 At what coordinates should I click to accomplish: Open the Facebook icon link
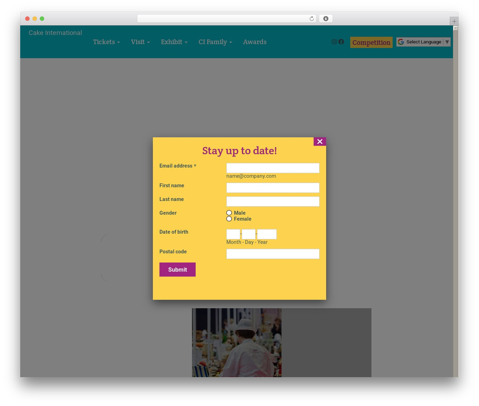(341, 42)
